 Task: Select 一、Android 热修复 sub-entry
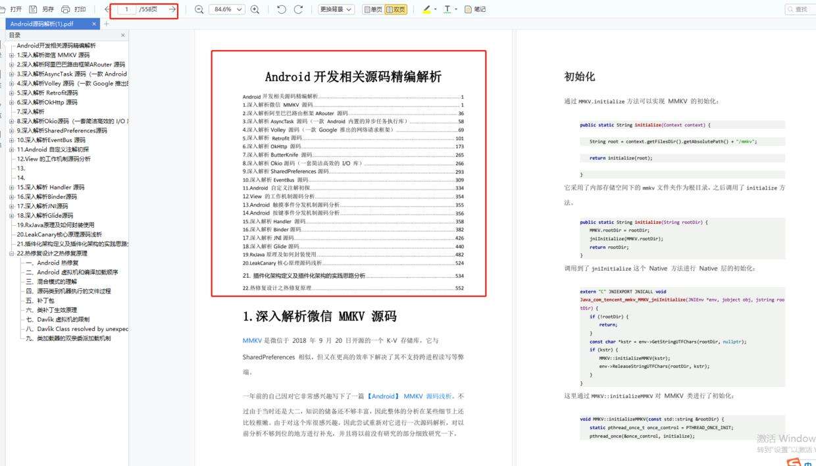coord(52,263)
